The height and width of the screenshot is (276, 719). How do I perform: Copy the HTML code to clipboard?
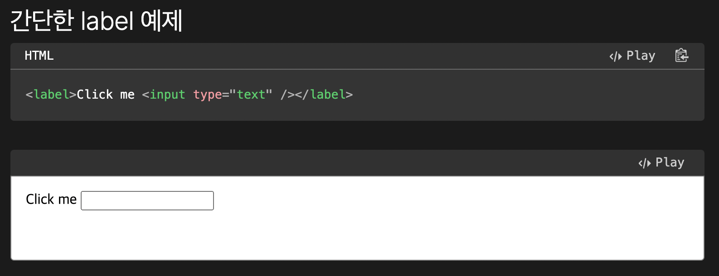click(681, 56)
